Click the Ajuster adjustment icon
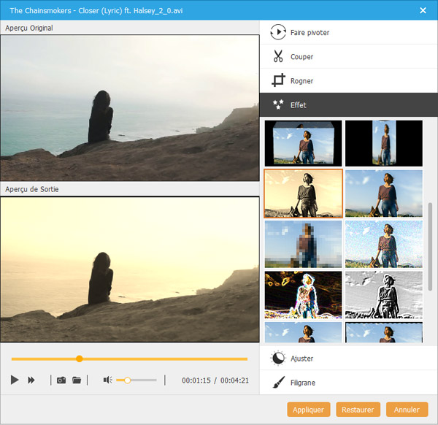This screenshot has width=438, height=425. [x=277, y=359]
